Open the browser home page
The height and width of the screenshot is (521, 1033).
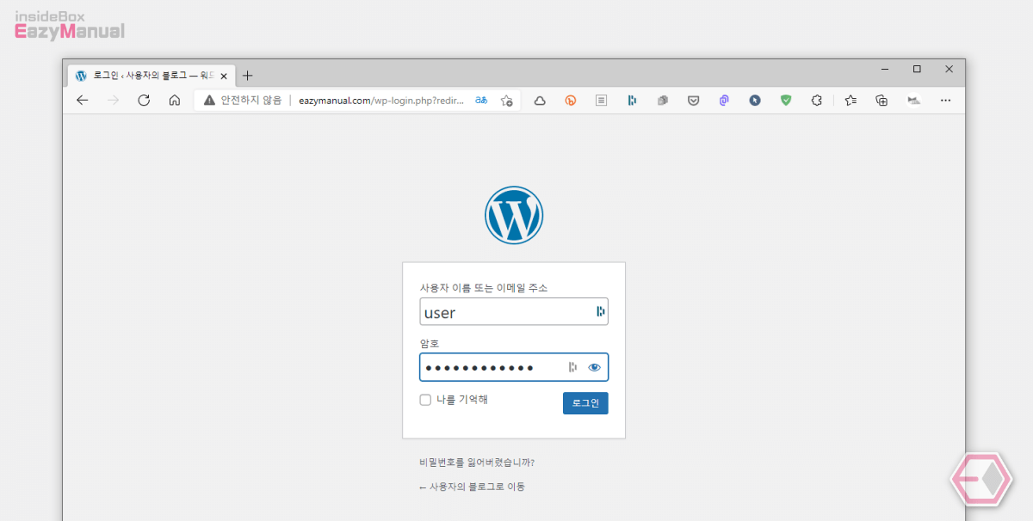point(175,101)
